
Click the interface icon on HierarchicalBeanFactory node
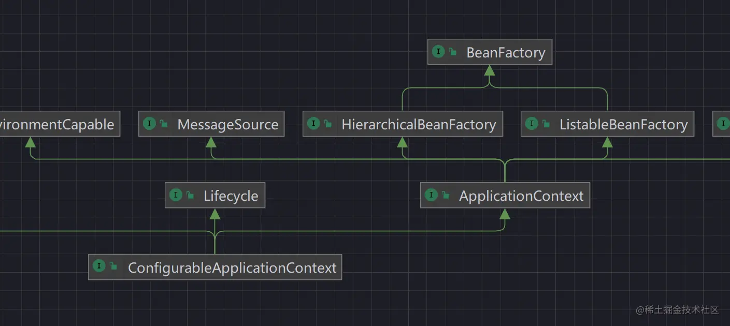(x=313, y=124)
